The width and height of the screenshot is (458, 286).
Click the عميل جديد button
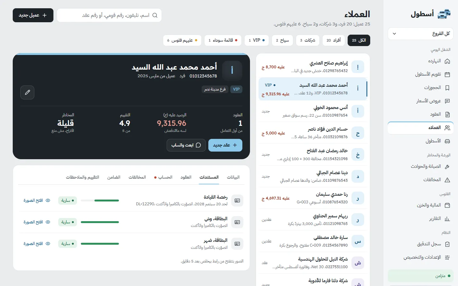point(33,15)
